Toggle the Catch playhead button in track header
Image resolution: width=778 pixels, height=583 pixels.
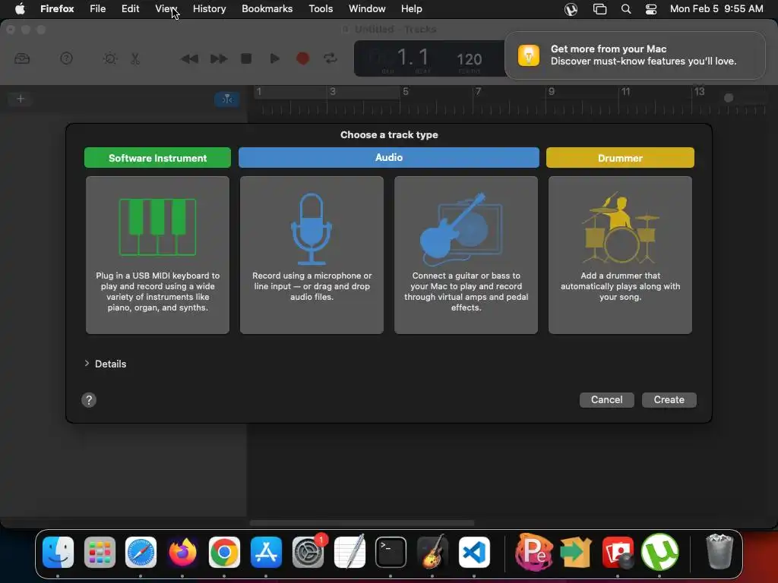(x=226, y=99)
